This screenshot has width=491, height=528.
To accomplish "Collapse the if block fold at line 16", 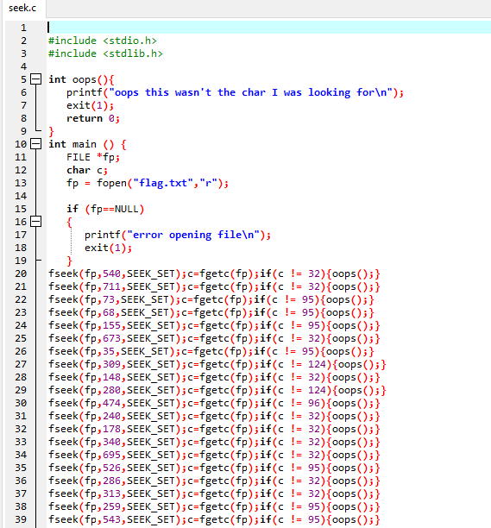I will point(35,222).
